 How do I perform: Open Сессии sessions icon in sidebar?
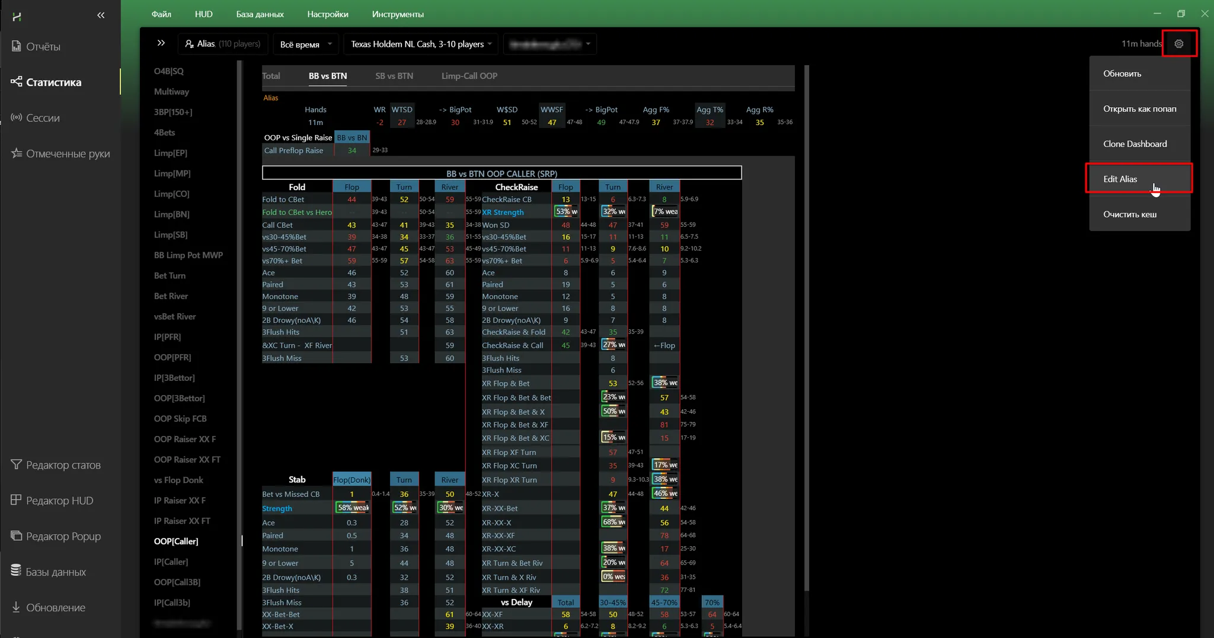(x=16, y=118)
